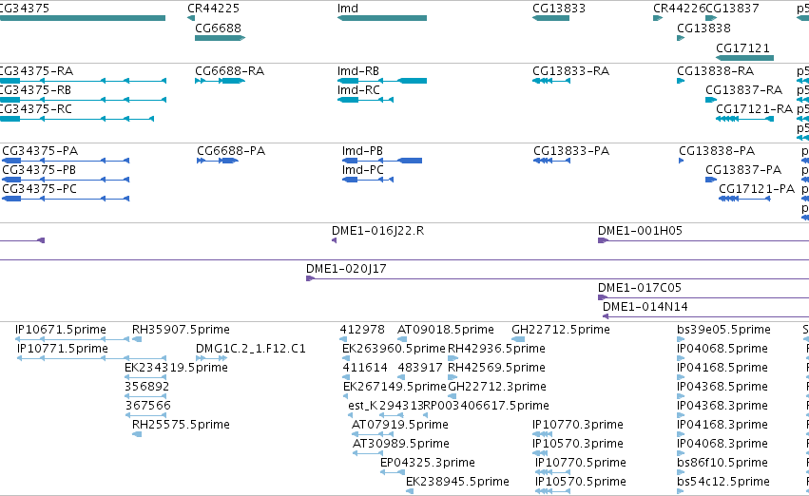Click the AT30989.5prime EST label
Viewport: 809px width, 496px height.
[x=401, y=444]
